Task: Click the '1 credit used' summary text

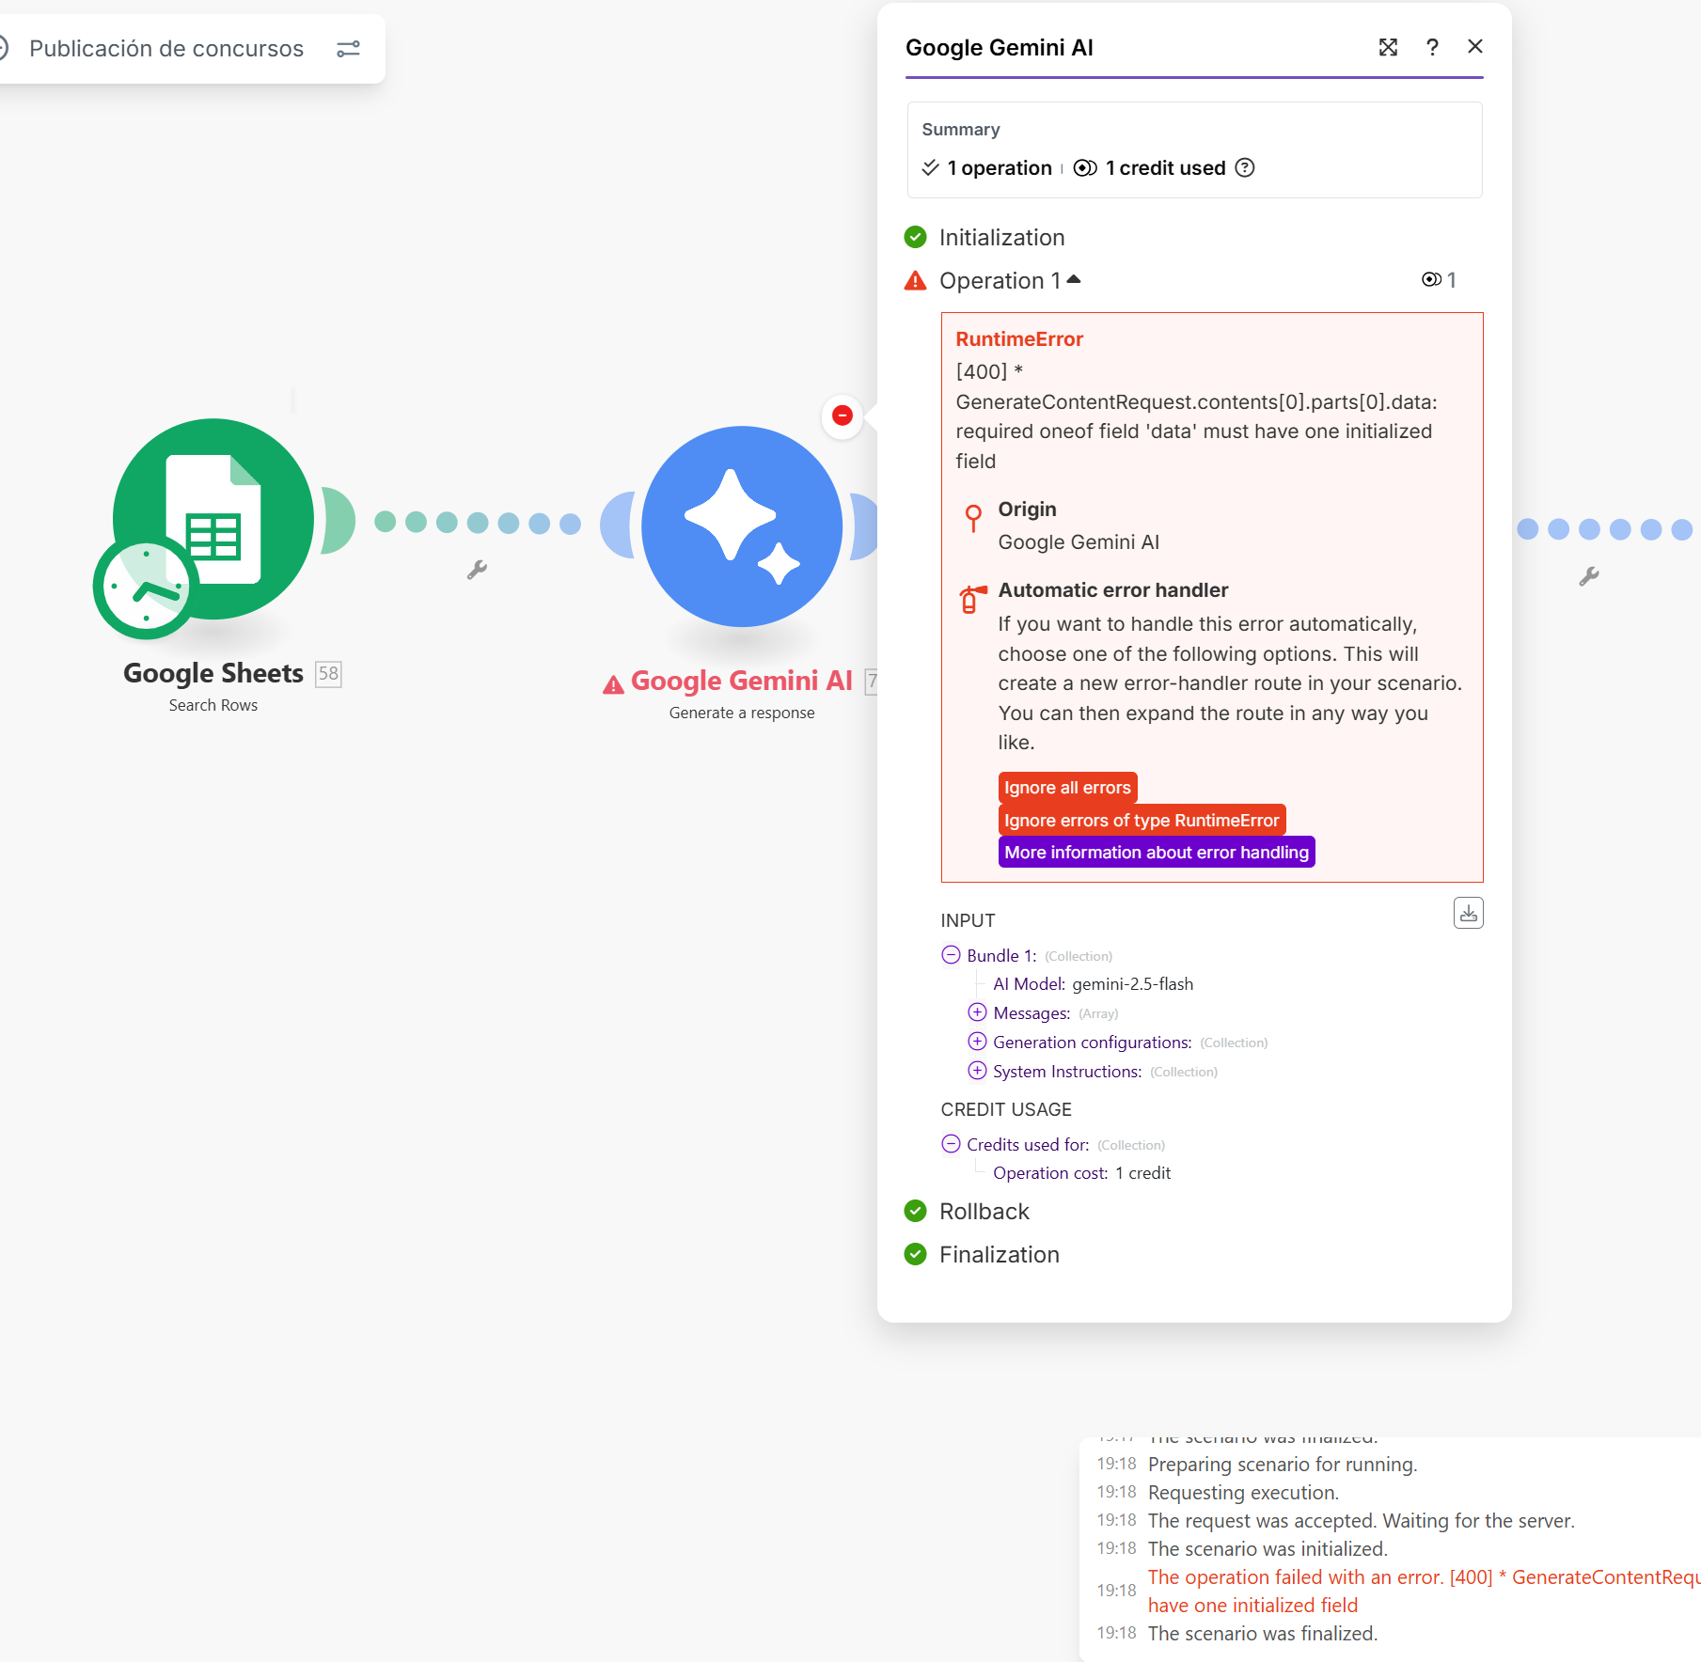Action: click(x=1165, y=168)
